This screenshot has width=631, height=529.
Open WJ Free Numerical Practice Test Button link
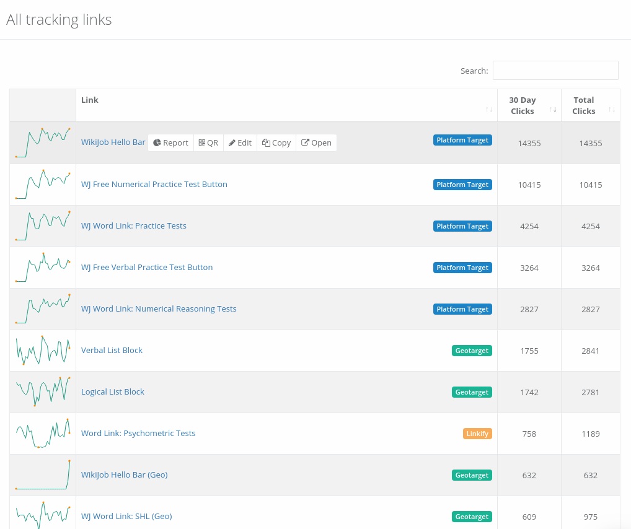click(x=154, y=184)
